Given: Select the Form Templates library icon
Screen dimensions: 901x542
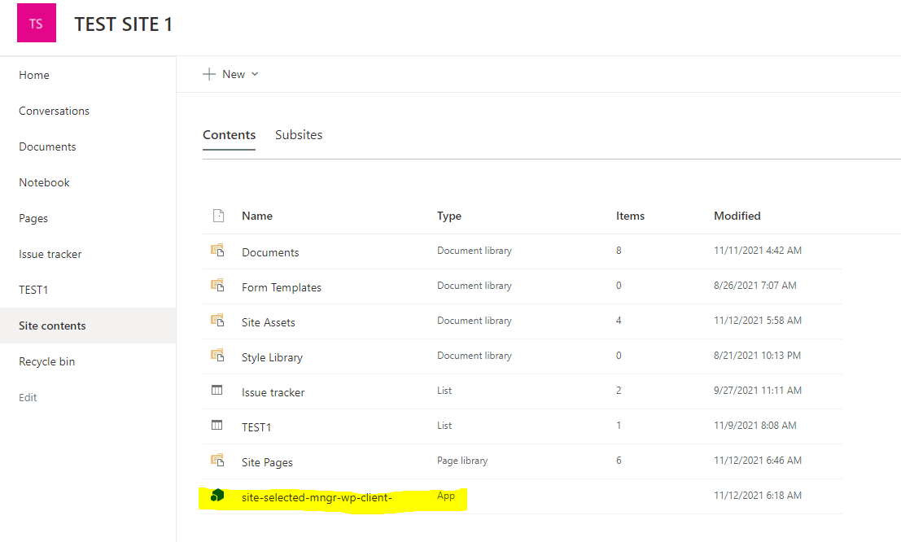Looking at the screenshot, I should 217,286.
